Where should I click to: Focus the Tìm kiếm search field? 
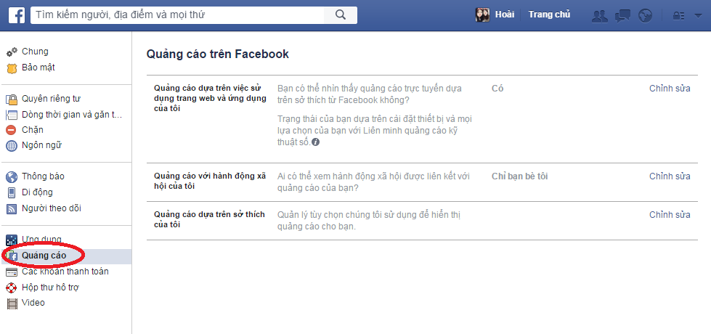pos(177,15)
